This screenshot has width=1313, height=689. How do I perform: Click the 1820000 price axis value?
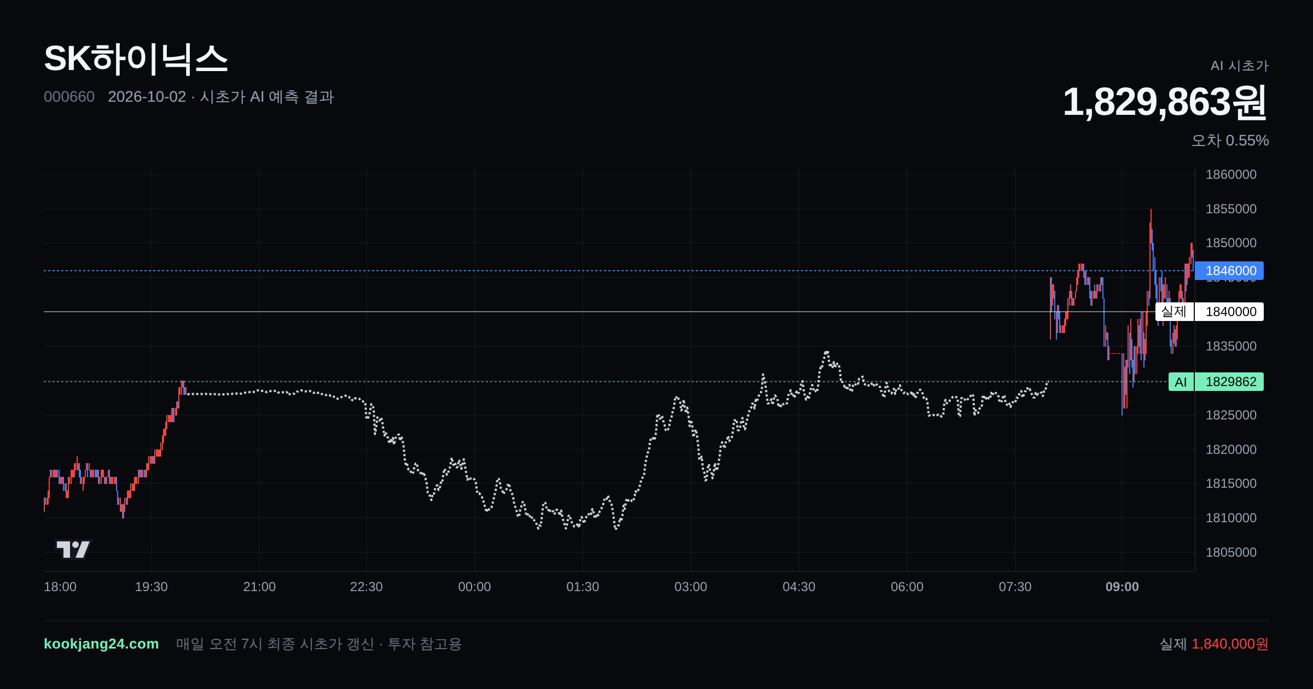(x=1231, y=449)
